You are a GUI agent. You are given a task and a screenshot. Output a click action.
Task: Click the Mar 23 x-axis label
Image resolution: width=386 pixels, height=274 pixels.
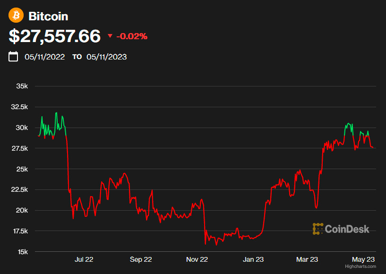(307, 259)
